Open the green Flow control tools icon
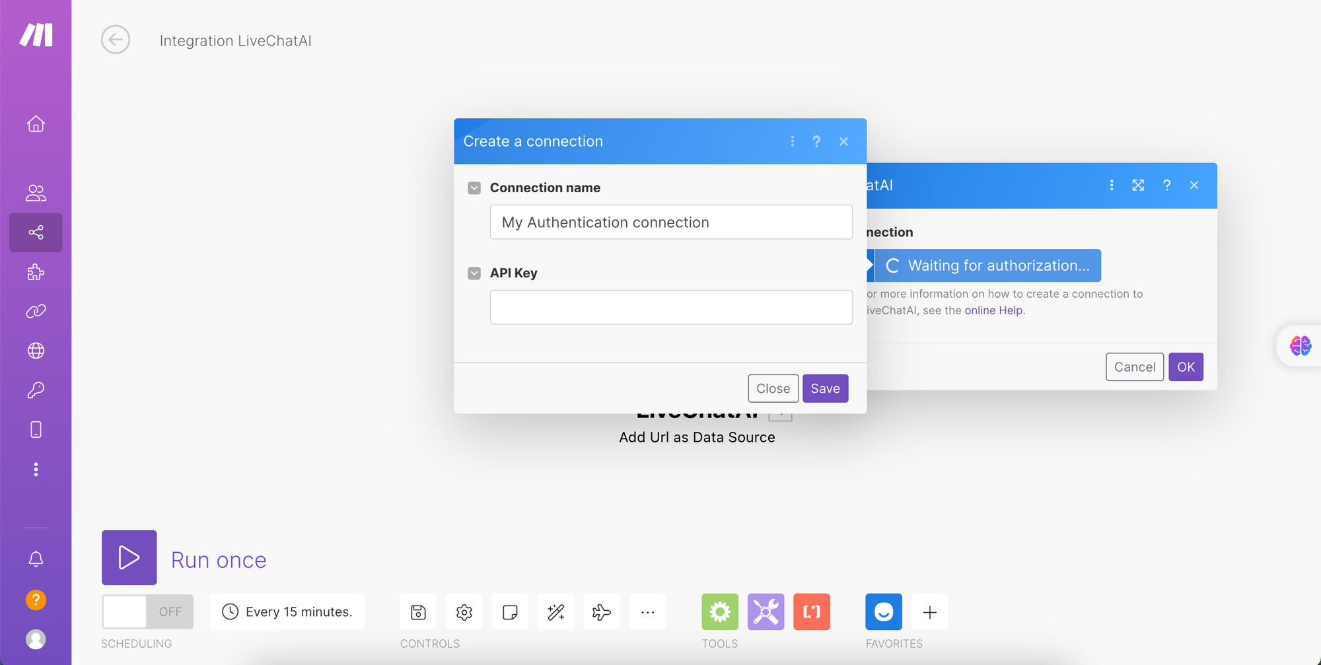 tap(720, 612)
